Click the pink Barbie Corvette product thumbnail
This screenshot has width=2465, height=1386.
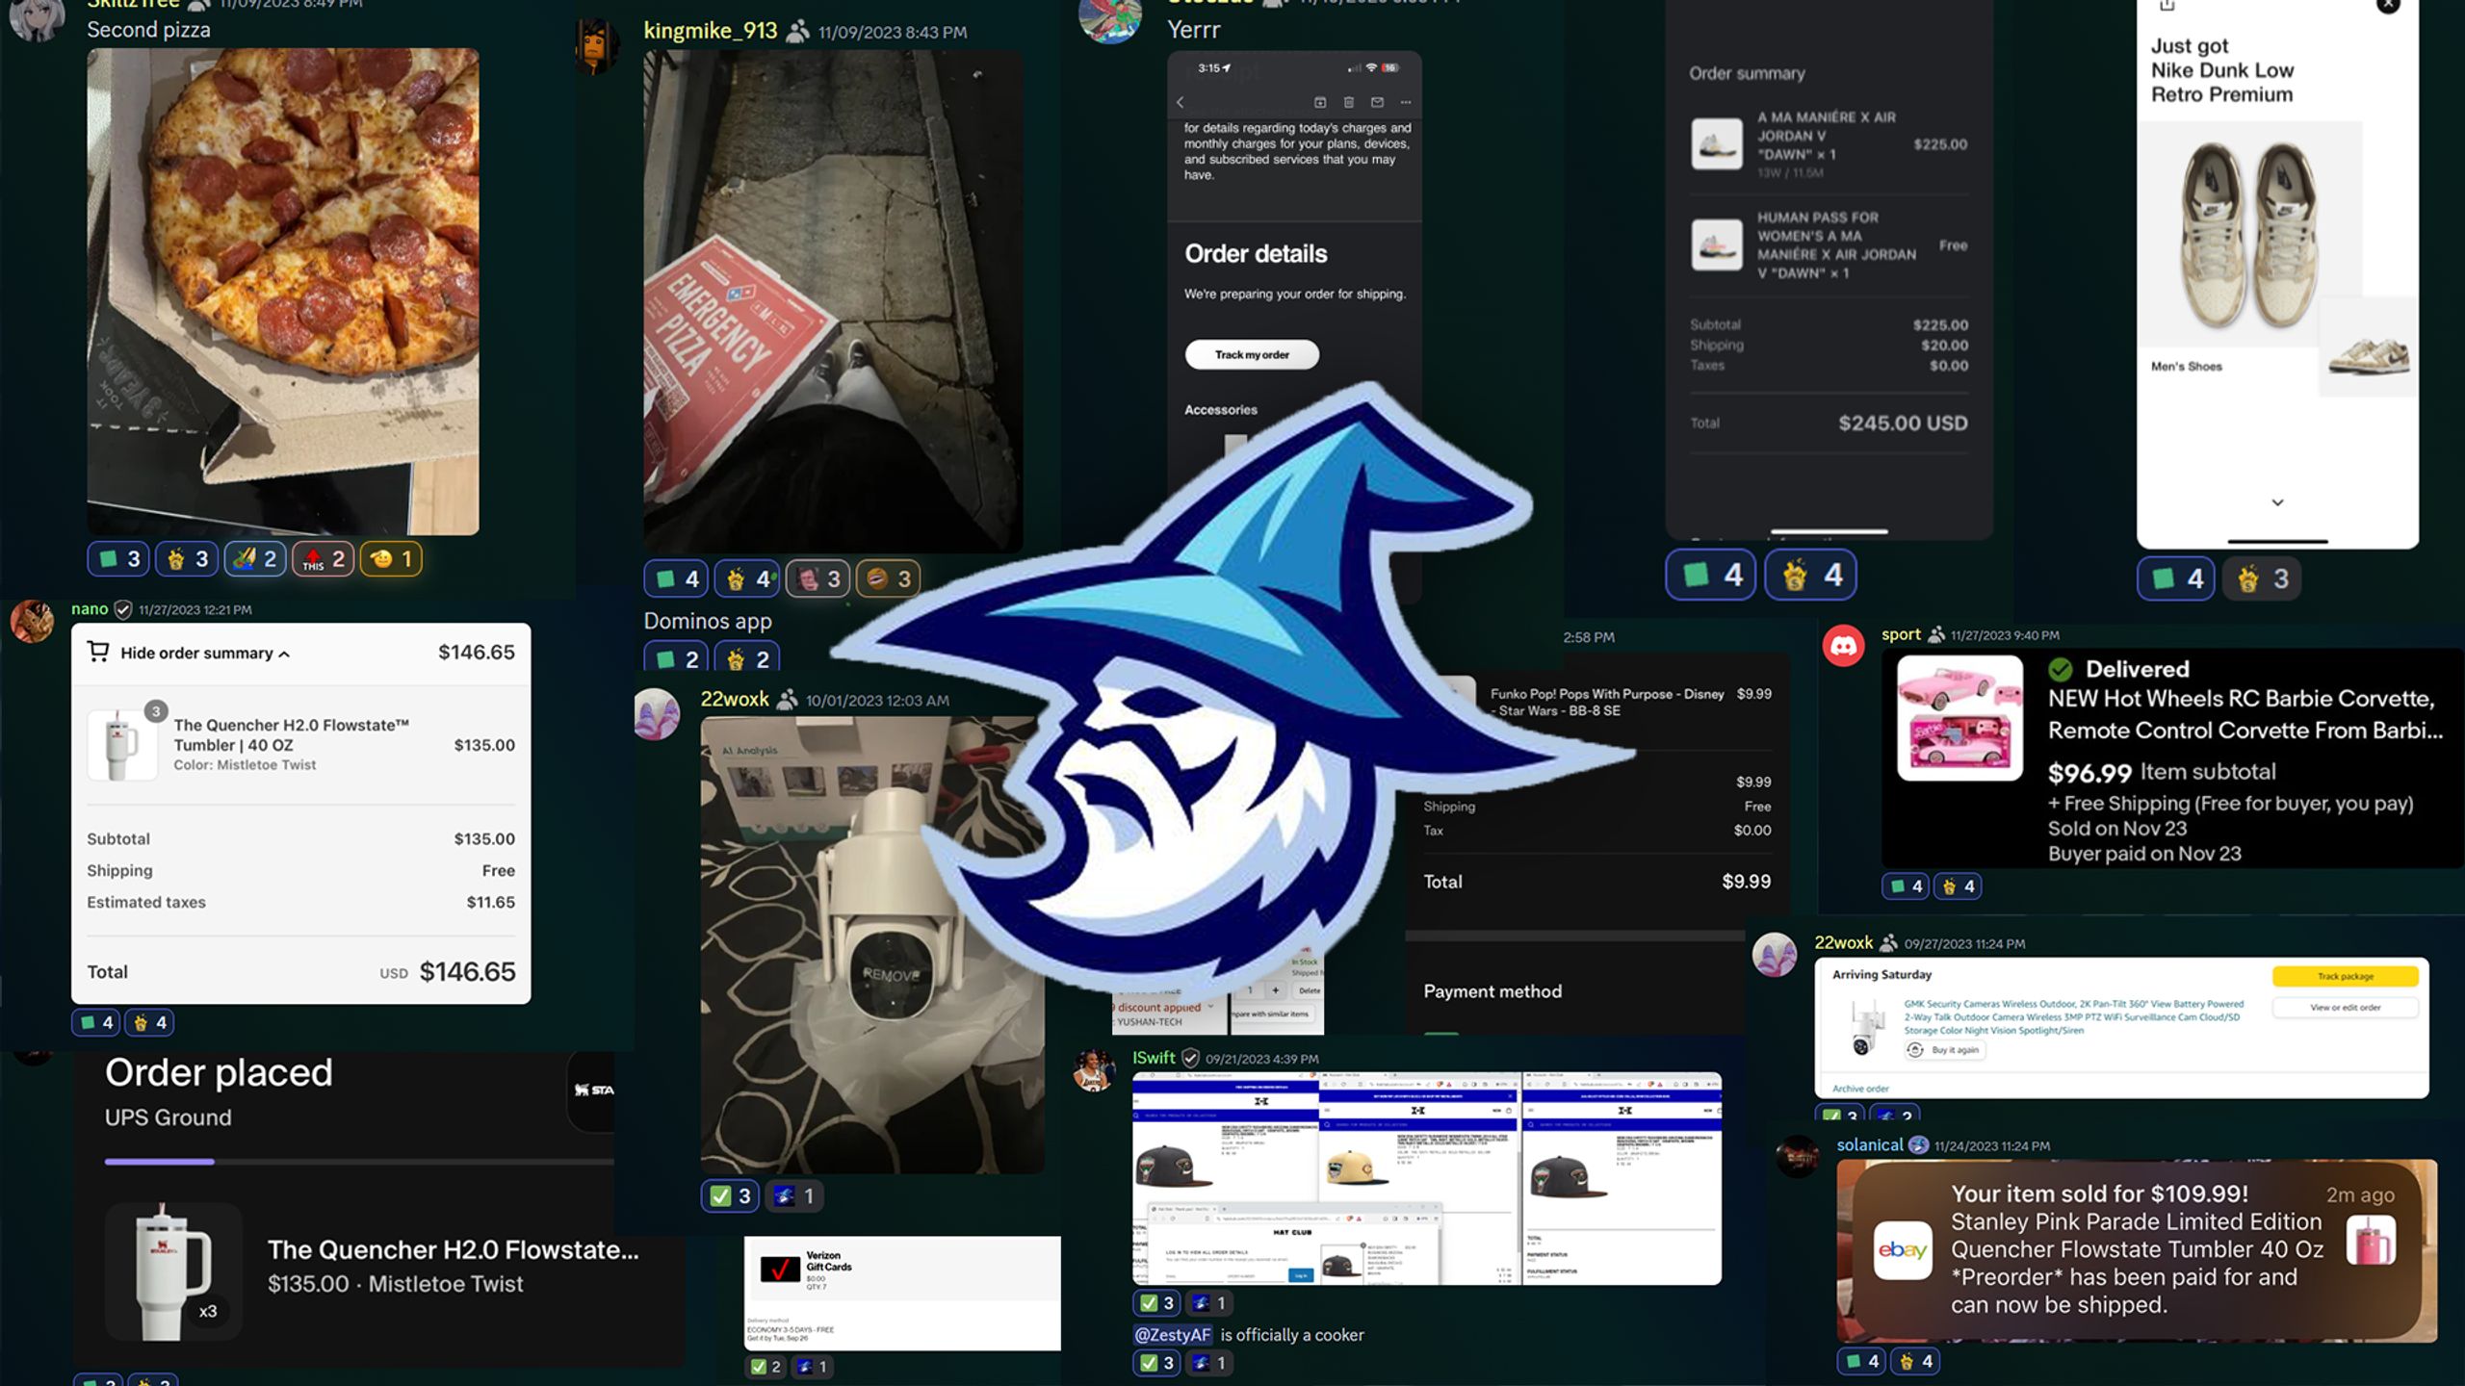tap(1959, 717)
